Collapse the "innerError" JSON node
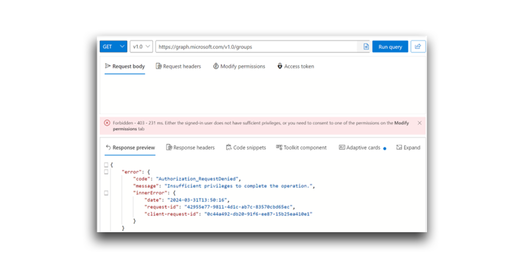Image resolution: width=524 pixels, height=268 pixels. [106, 193]
